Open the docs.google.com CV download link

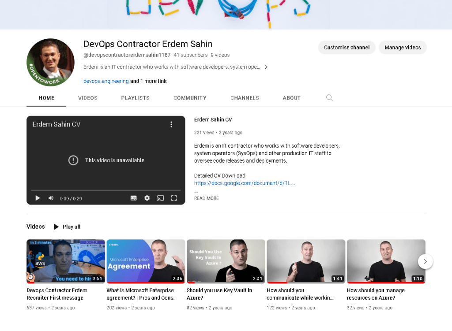coord(245,183)
